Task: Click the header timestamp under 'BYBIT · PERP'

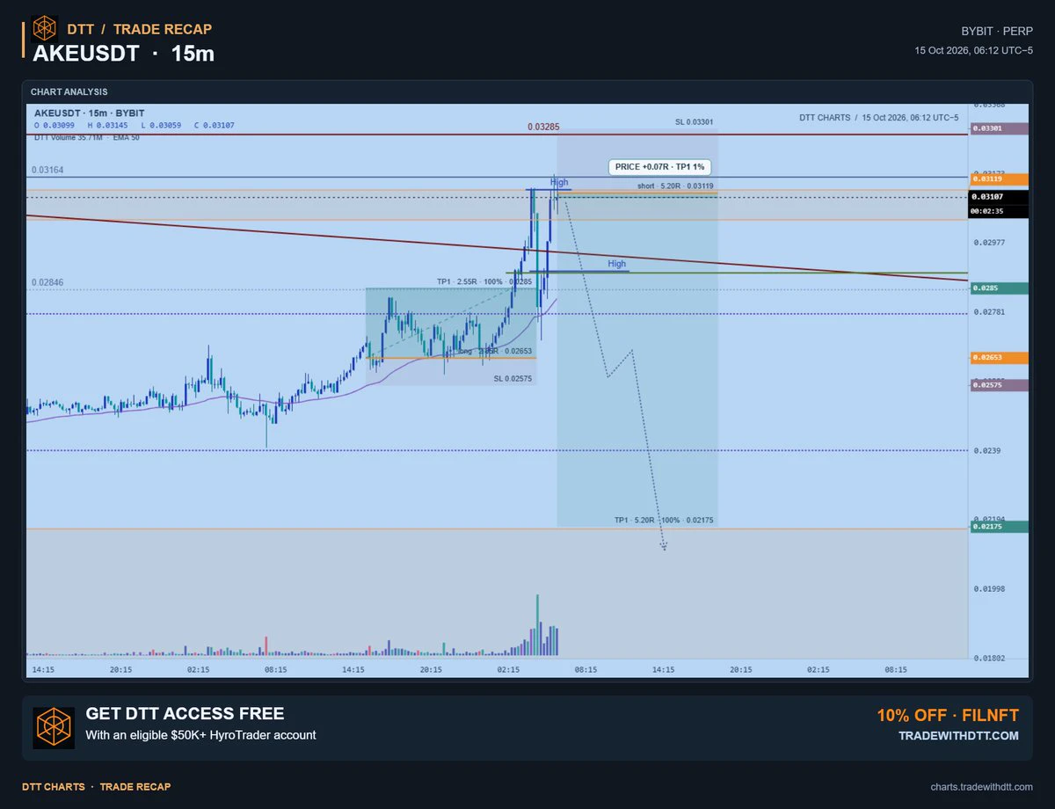Action: 974,50
